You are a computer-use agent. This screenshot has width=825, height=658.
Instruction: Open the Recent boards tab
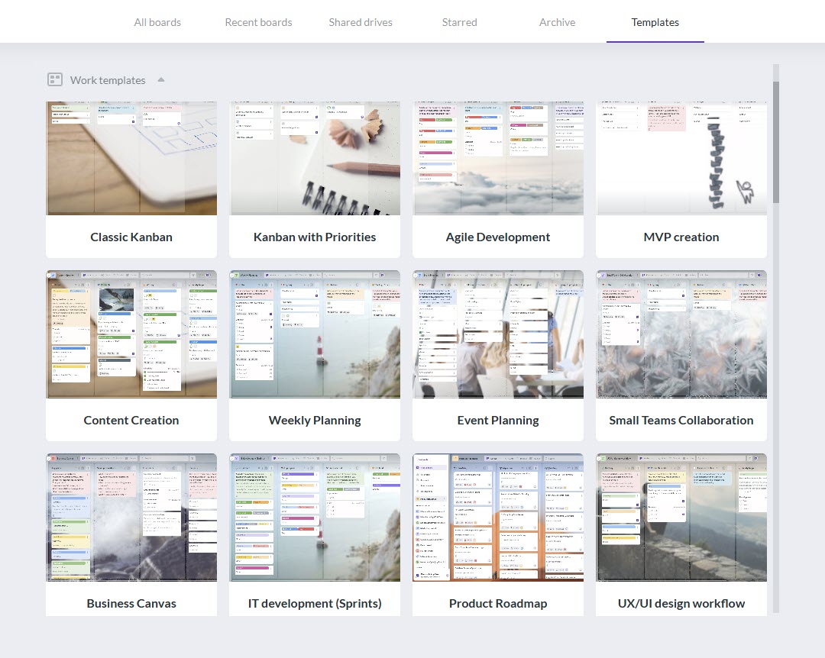(258, 22)
